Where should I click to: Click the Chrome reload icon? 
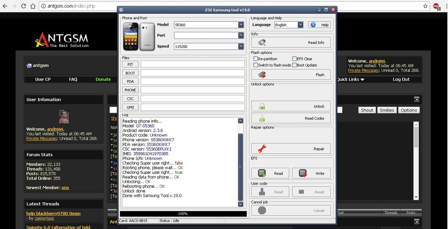click(x=23, y=6)
